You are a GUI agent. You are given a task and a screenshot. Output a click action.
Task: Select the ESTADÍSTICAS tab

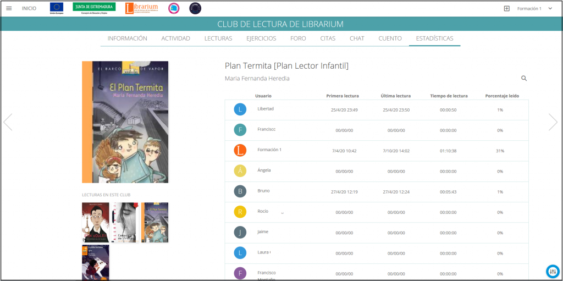434,38
